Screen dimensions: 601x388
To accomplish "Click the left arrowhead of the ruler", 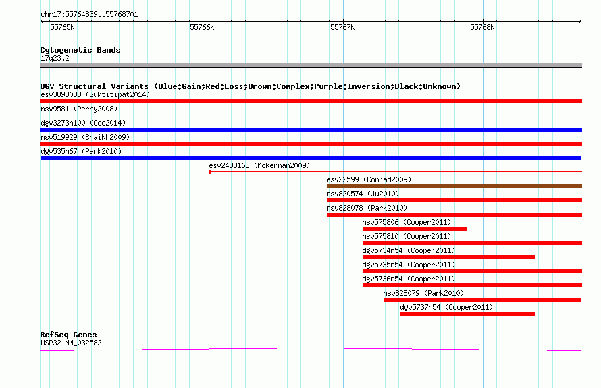I will point(42,22).
